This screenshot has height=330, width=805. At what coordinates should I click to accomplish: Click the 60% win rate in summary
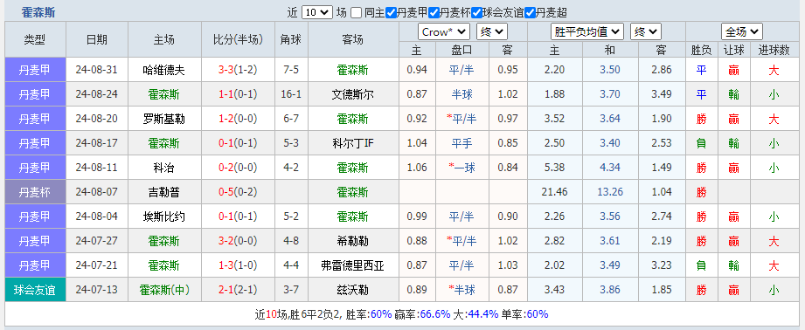click(x=381, y=314)
